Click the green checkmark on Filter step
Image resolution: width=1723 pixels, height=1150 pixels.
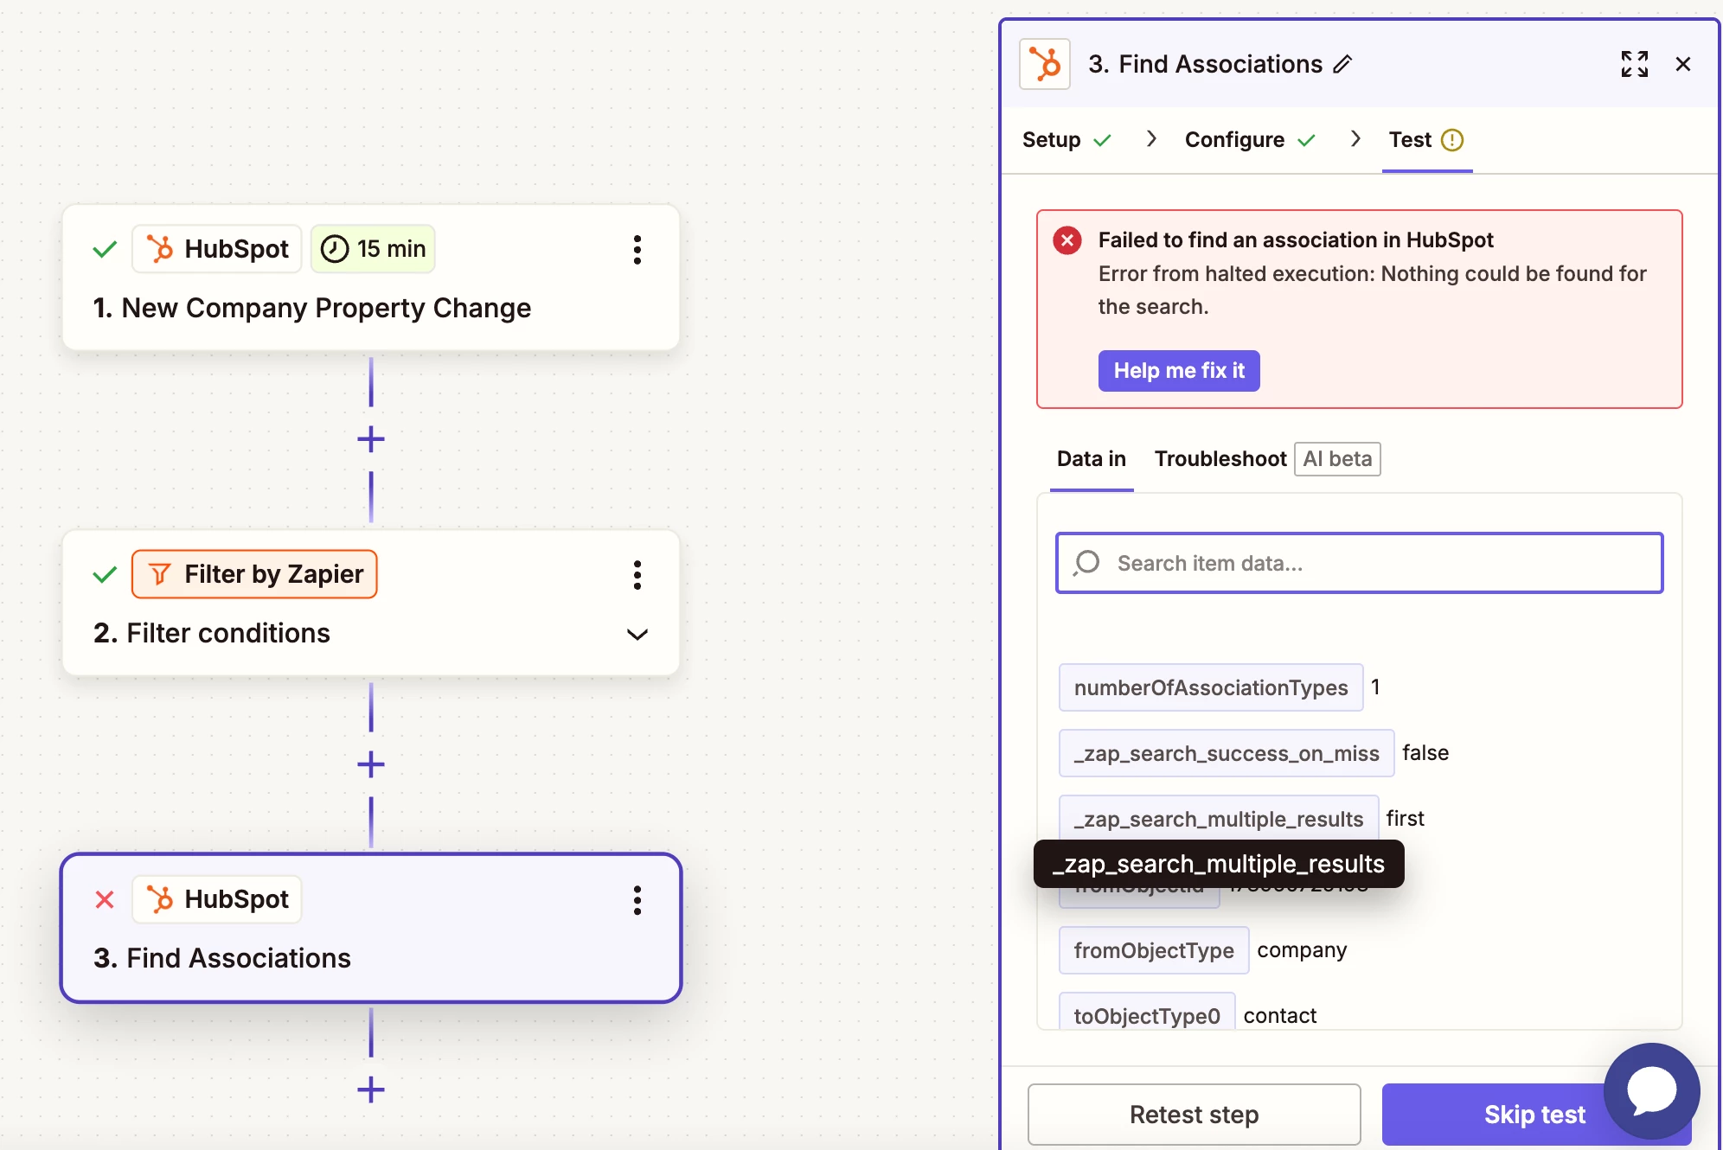click(x=105, y=575)
